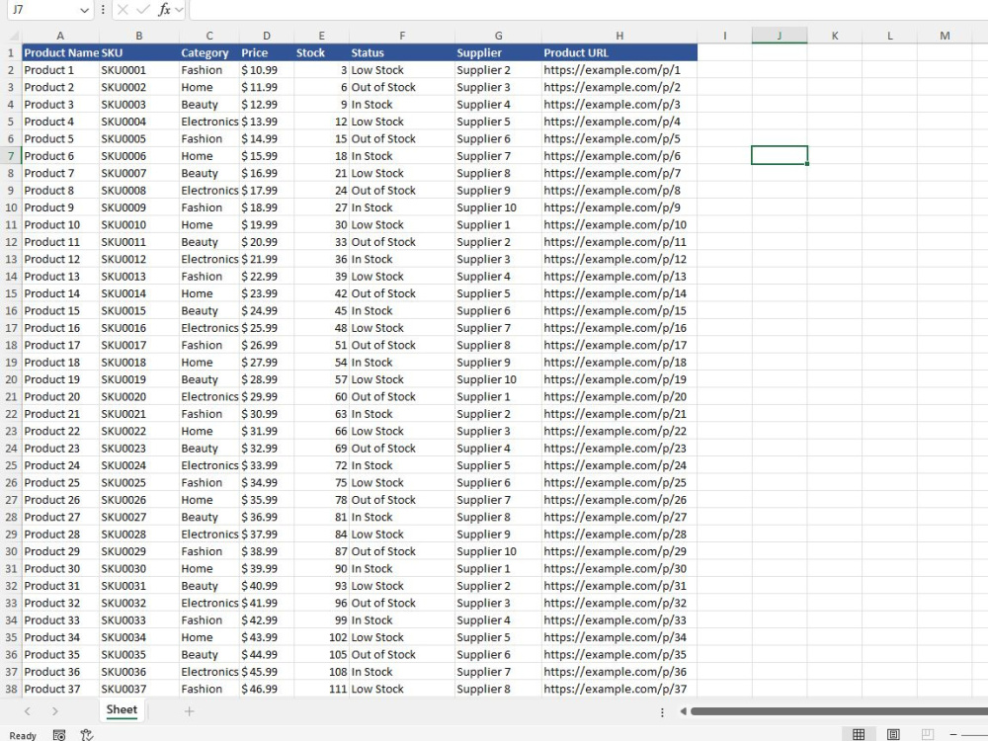Open the Name Box dropdown arrow
Image resolution: width=988 pixels, height=741 pixels.
(x=84, y=10)
